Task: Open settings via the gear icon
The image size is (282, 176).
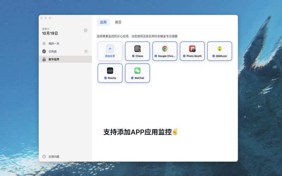Action: [x=85, y=31]
